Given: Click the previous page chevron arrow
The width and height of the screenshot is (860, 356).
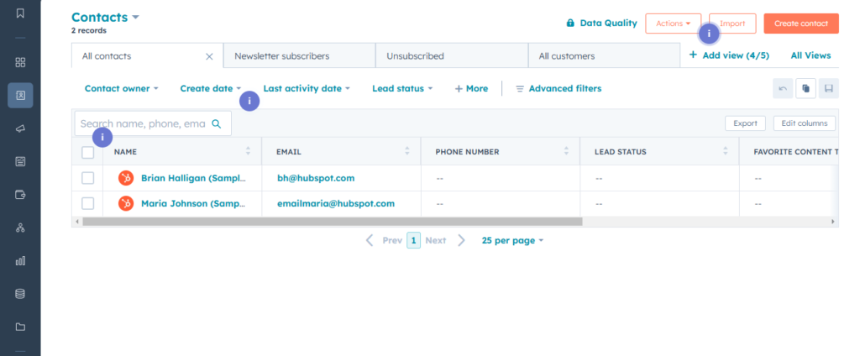Looking at the screenshot, I should coord(370,240).
